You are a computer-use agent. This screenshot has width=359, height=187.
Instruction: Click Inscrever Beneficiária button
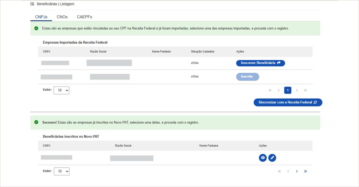261,63
